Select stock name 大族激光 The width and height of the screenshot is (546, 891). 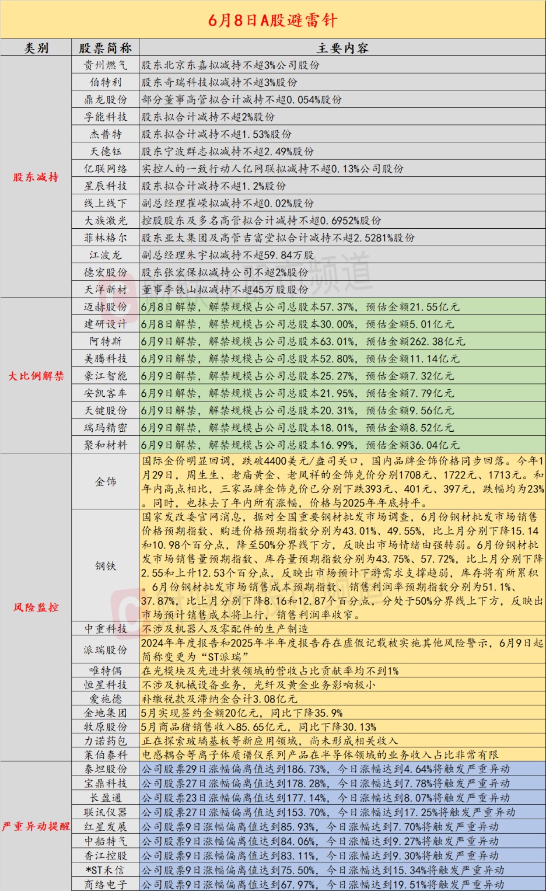[x=106, y=221]
